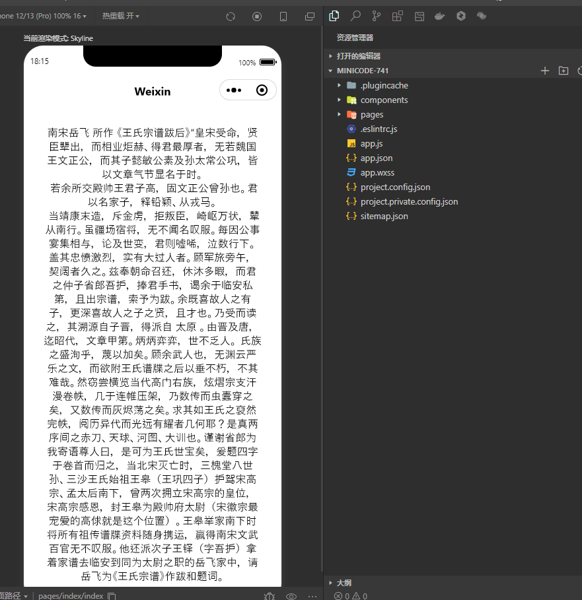Expand the outline section at bottom
This screenshot has height=600, width=582.
(x=453, y=583)
